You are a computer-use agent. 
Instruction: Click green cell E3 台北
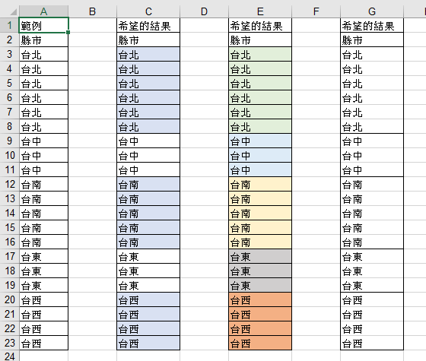click(x=260, y=54)
